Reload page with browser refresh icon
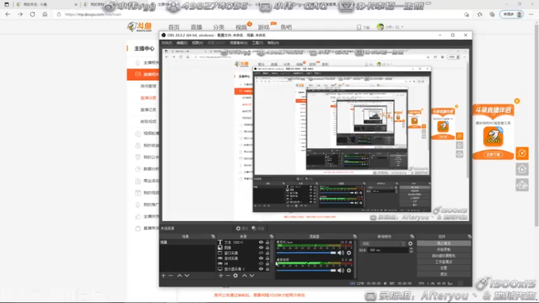This screenshot has width=539, height=303. (x=32, y=14)
